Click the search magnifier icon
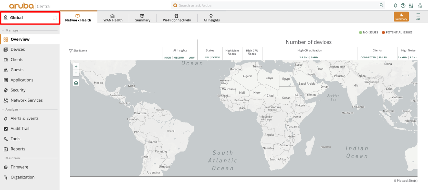The width and height of the screenshot is (428, 190). pos(381,5)
